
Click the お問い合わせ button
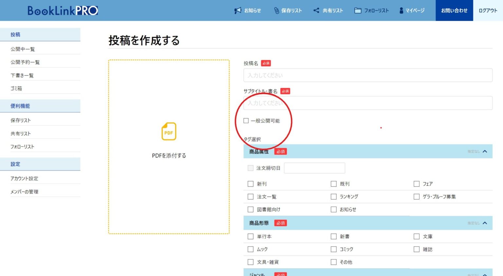pos(454,10)
